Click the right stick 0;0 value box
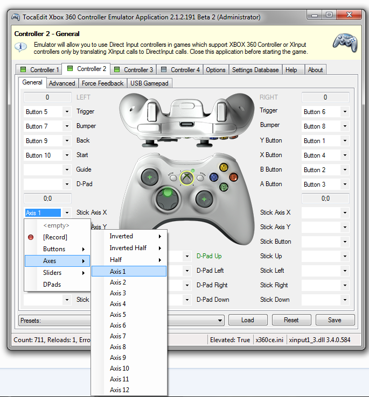The image size is (369, 397). tap(325, 198)
